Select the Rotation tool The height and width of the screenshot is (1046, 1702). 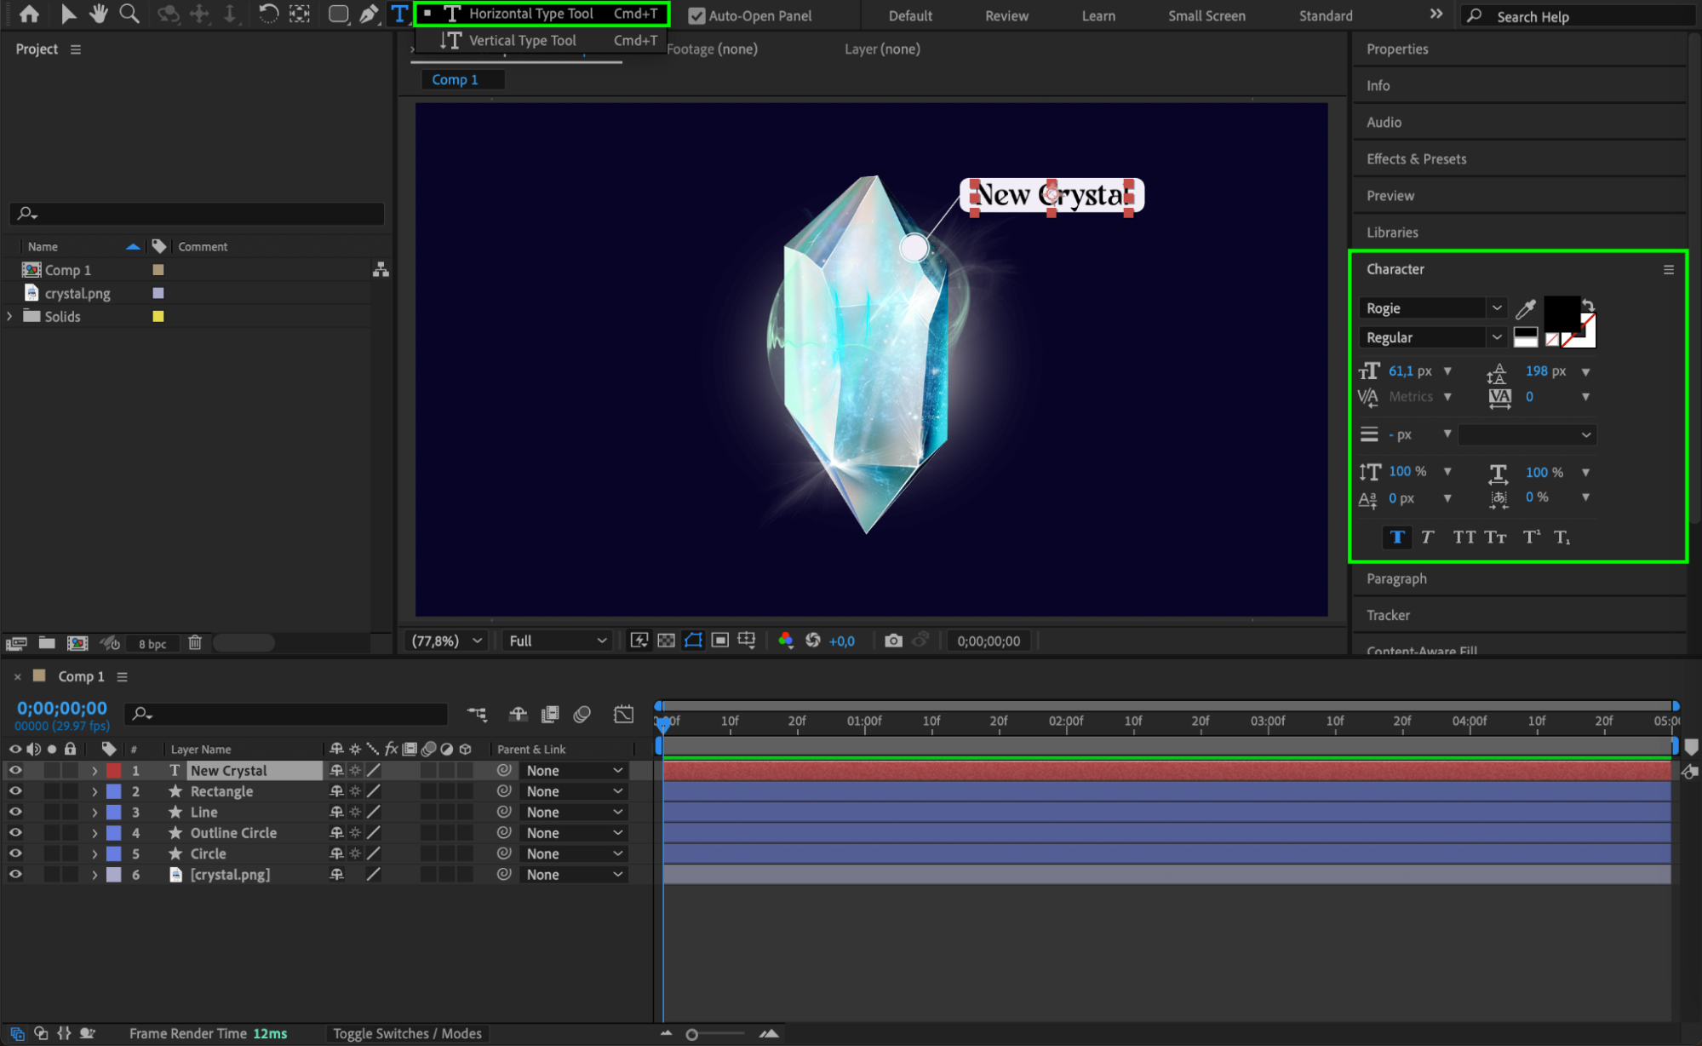[268, 14]
